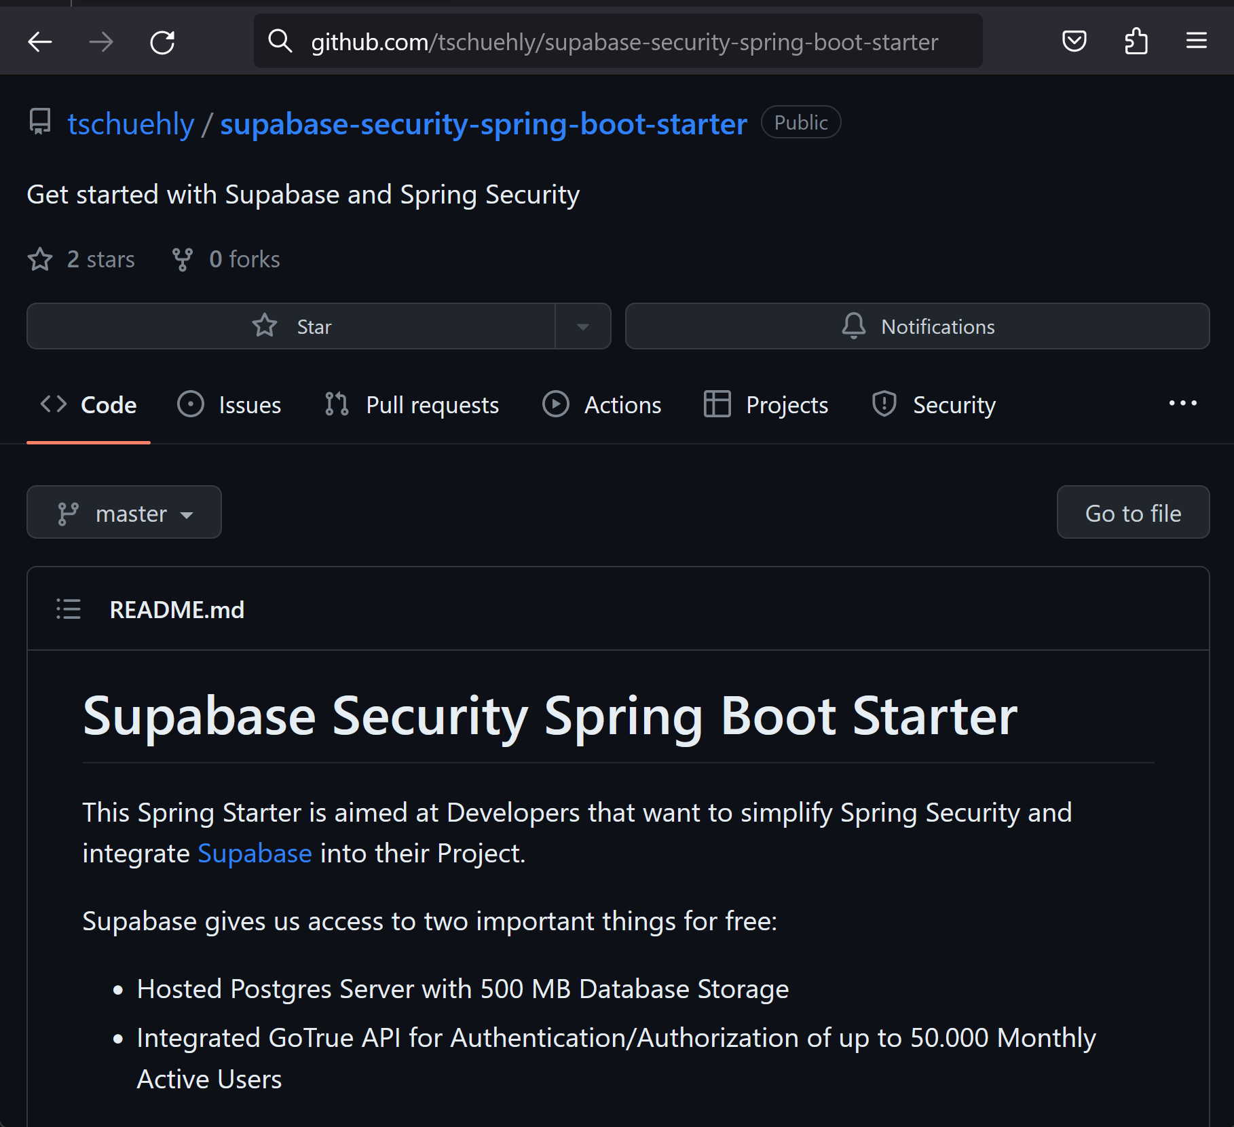Image resolution: width=1234 pixels, height=1127 pixels.
Task: Go forward to the next page
Action: (101, 42)
